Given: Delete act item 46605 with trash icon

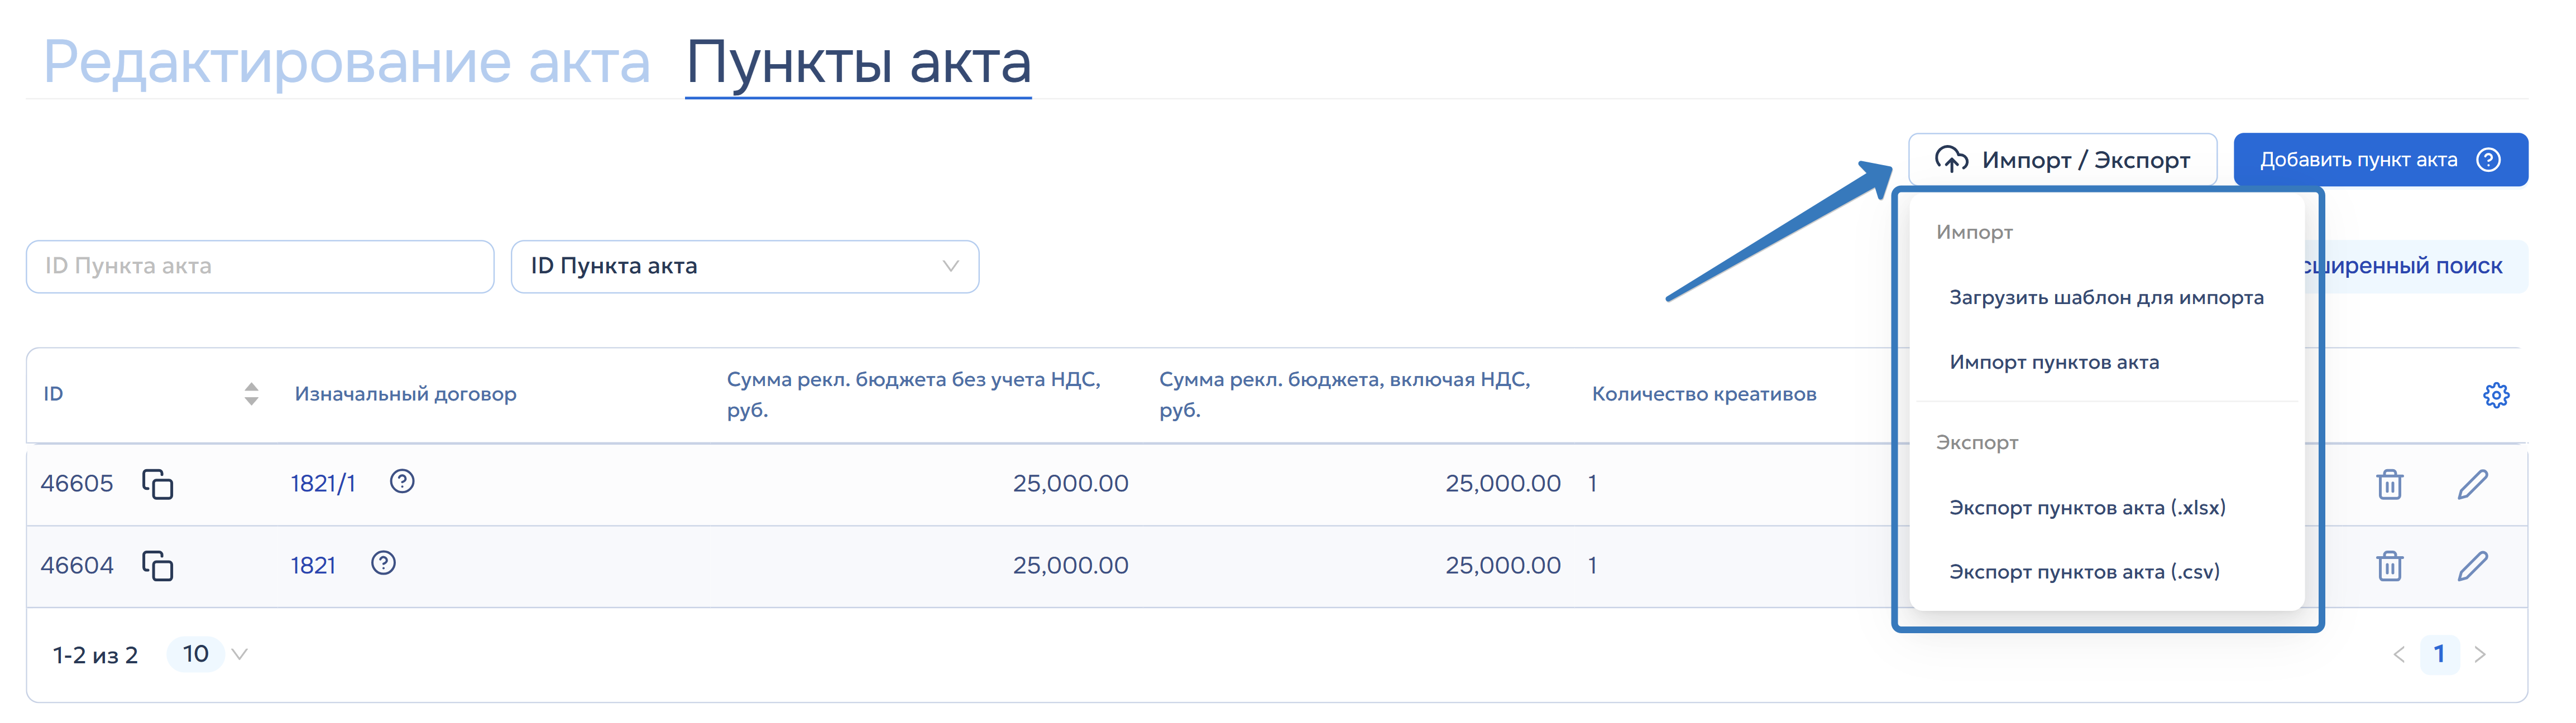Looking at the screenshot, I should [2390, 484].
